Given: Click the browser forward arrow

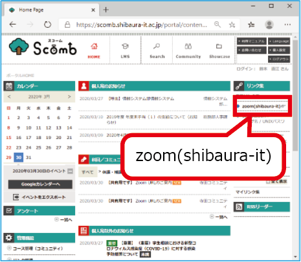Looking at the screenshot, I should pos(30,25).
